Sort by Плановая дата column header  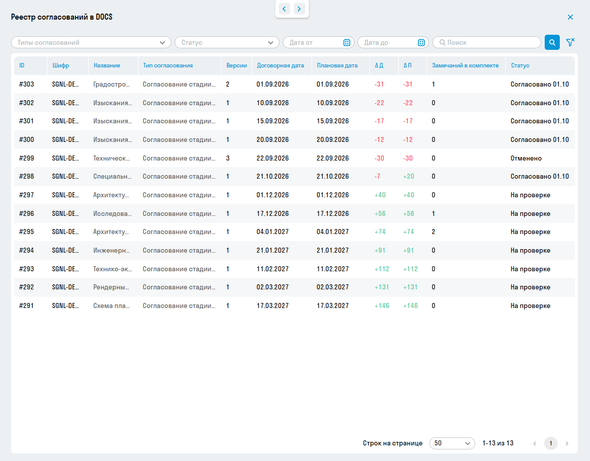click(x=337, y=65)
